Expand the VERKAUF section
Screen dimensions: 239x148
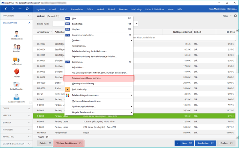(x=16, y=116)
